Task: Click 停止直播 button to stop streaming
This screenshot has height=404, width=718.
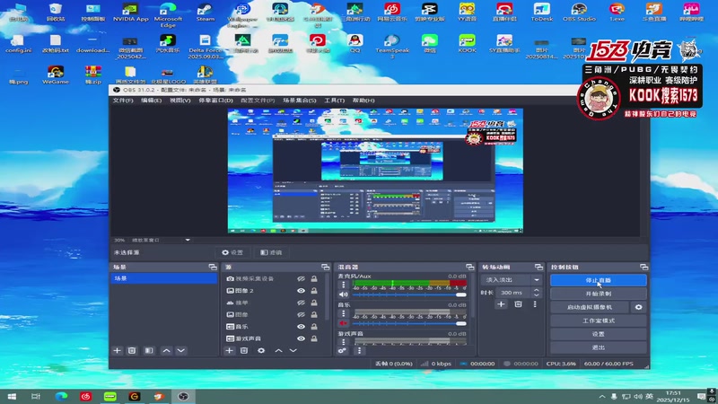Action: coord(598,280)
